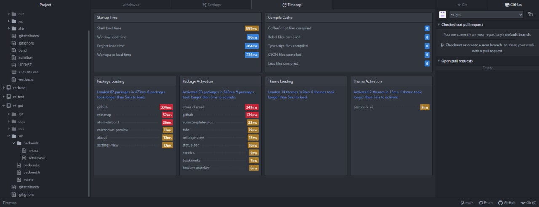Viewport: 539px width, 207px height.
Task: Click the user avatar in the GitHub panel
Action: (x=443, y=14)
